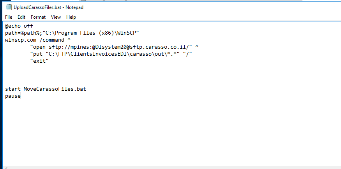Click the UploadCarassoFiles.bat title bar text
This screenshot has height=169, width=341.
[48, 7]
